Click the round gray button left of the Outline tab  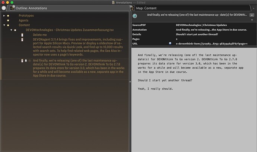pos(4,8)
